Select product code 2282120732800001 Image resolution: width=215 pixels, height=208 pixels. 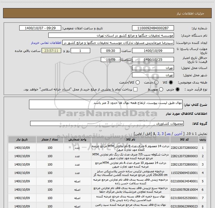click(x=184, y=164)
